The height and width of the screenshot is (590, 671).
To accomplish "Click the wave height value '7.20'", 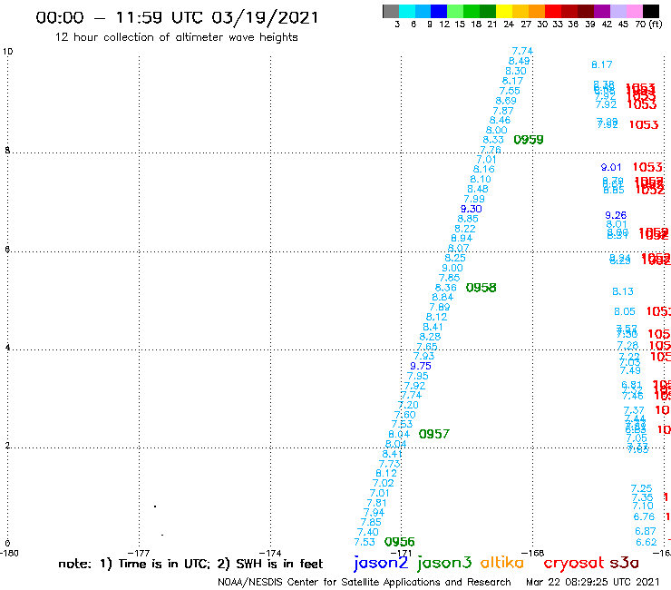I will click(x=408, y=405).
